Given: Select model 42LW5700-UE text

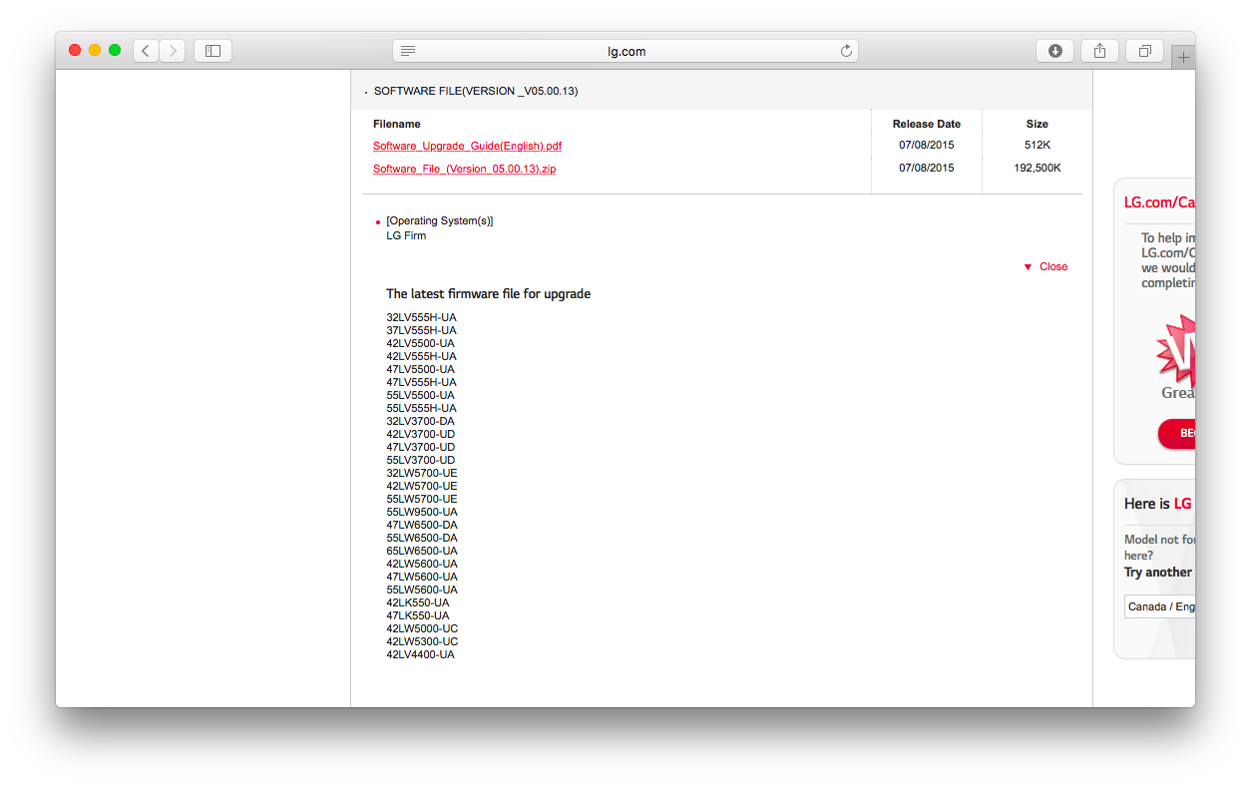Looking at the screenshot, I should [422, 486].
